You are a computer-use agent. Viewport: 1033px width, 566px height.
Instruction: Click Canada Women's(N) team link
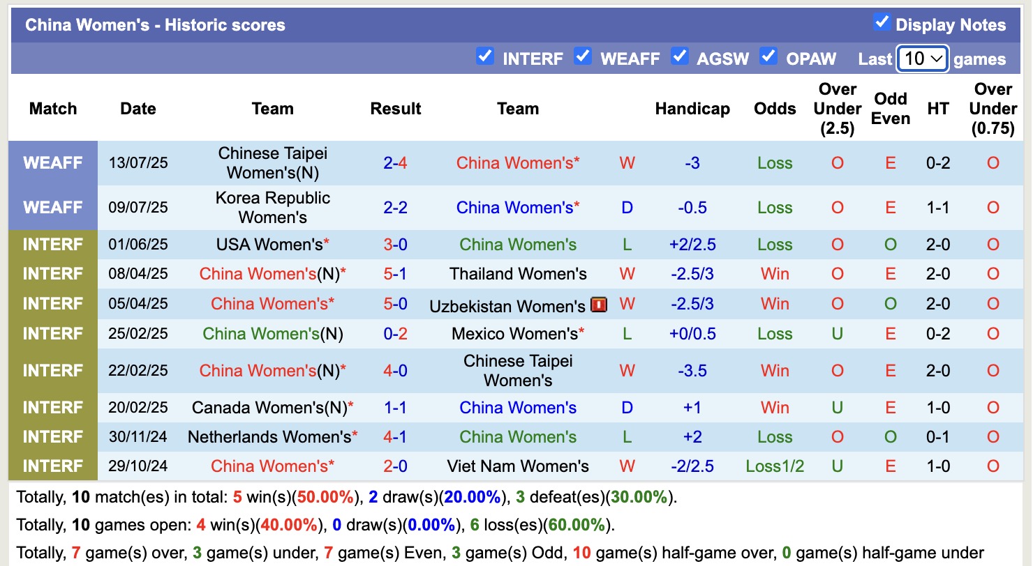(269, 408)
